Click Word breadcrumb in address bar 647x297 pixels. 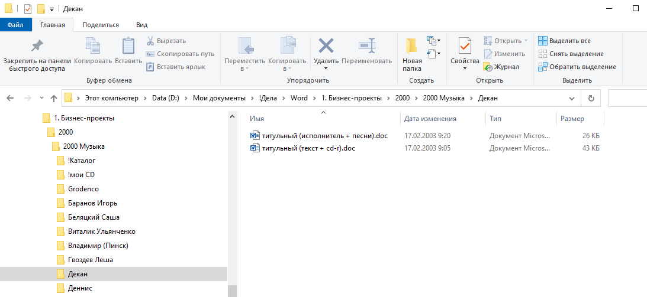pyautogui.click(x=299, y=99)
